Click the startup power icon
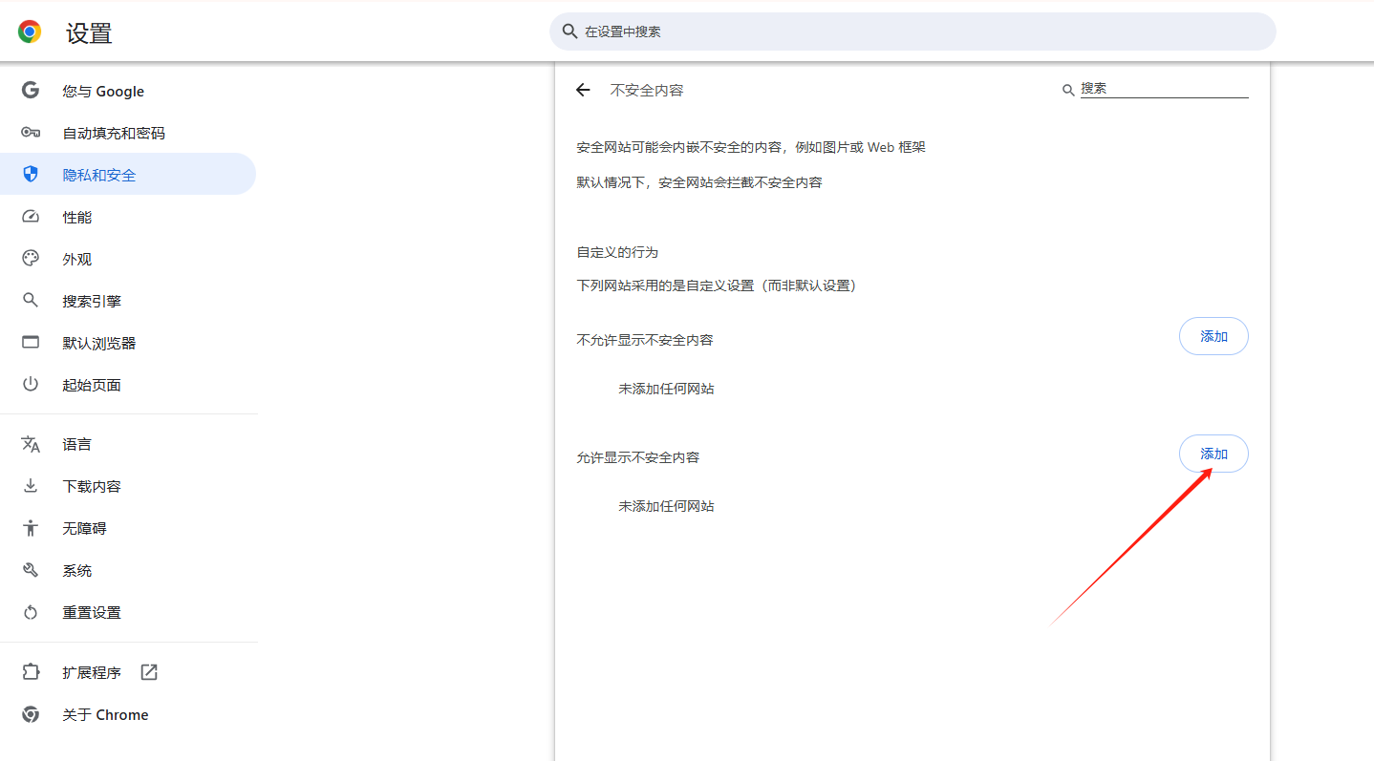The height and width of the screenshot is (761, 1374). click(31, 385)
